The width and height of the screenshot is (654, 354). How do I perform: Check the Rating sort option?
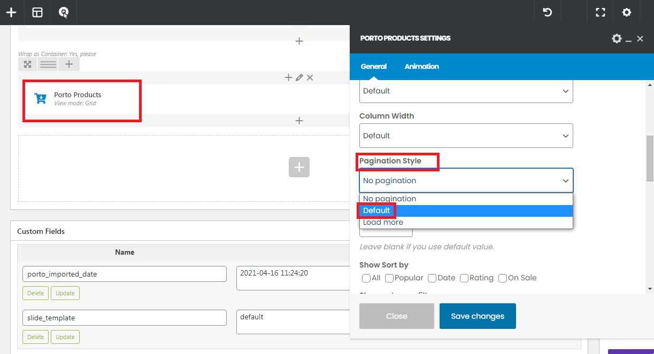click(x=464, y=278)
